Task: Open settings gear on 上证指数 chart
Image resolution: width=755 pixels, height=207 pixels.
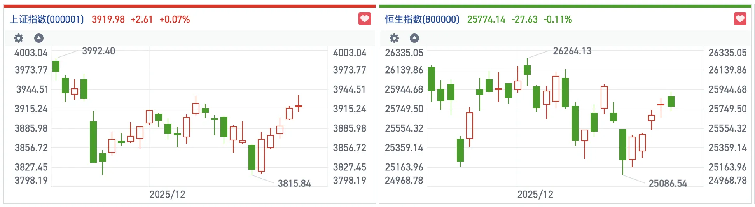Action: 19,38
